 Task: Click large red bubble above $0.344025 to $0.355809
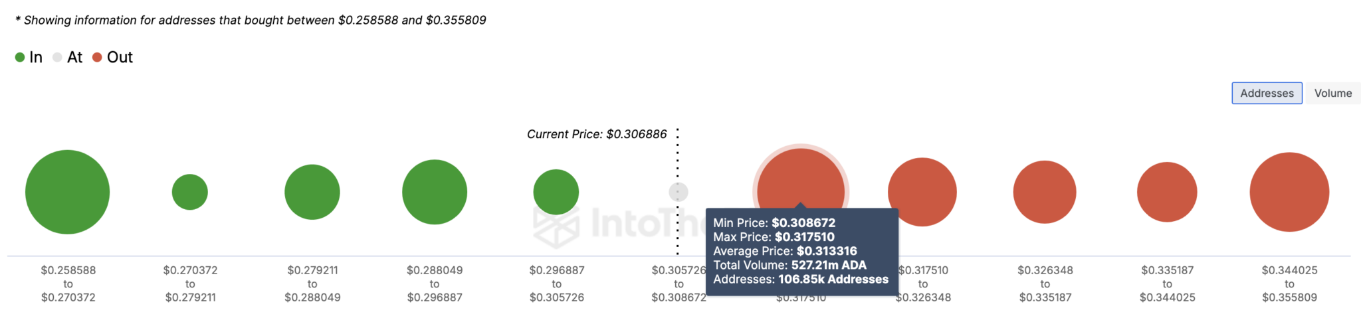coord(1289,192)
